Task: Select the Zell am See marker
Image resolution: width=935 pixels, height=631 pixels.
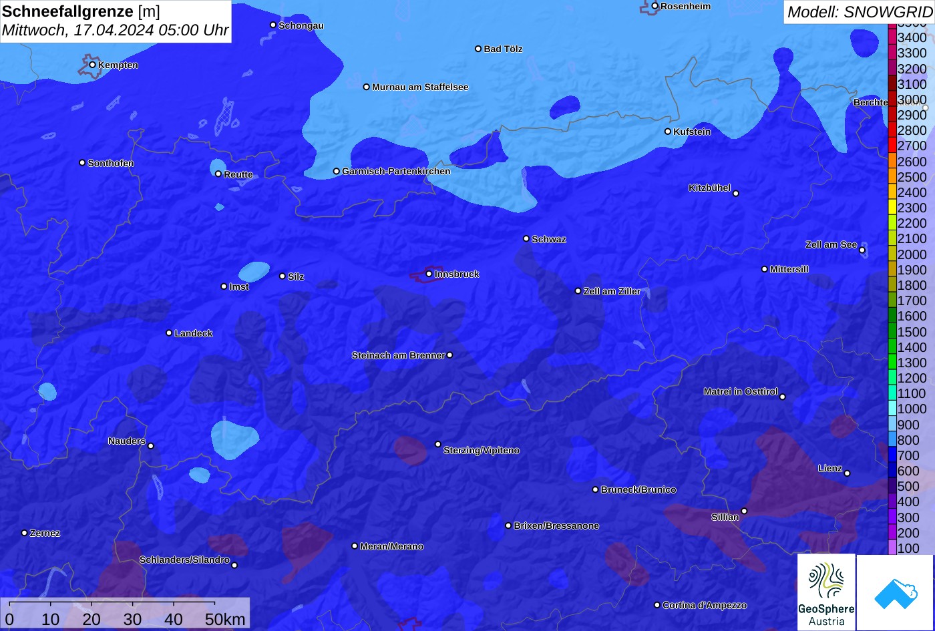Action: click(x=862, y=250)
